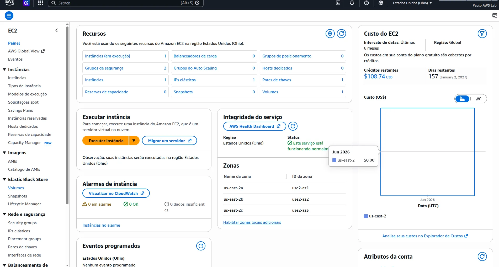Open Recursos settings gear icon
The height and width of the screenshot is (267, 499).
(x=330, y=34)
